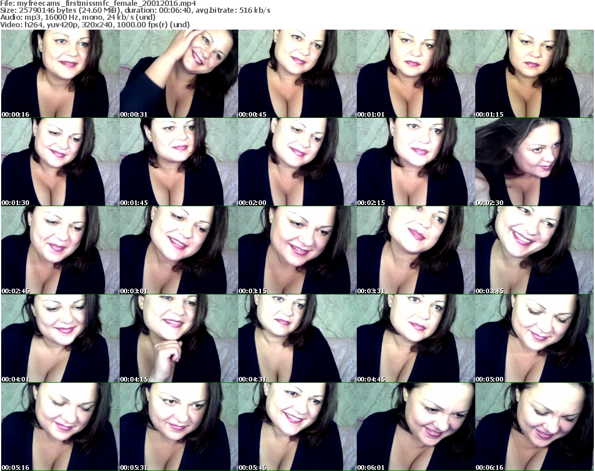
Task: Click the 'Audio: mp3, 16000 Hz' header line
Action: [x=78, y=17]
